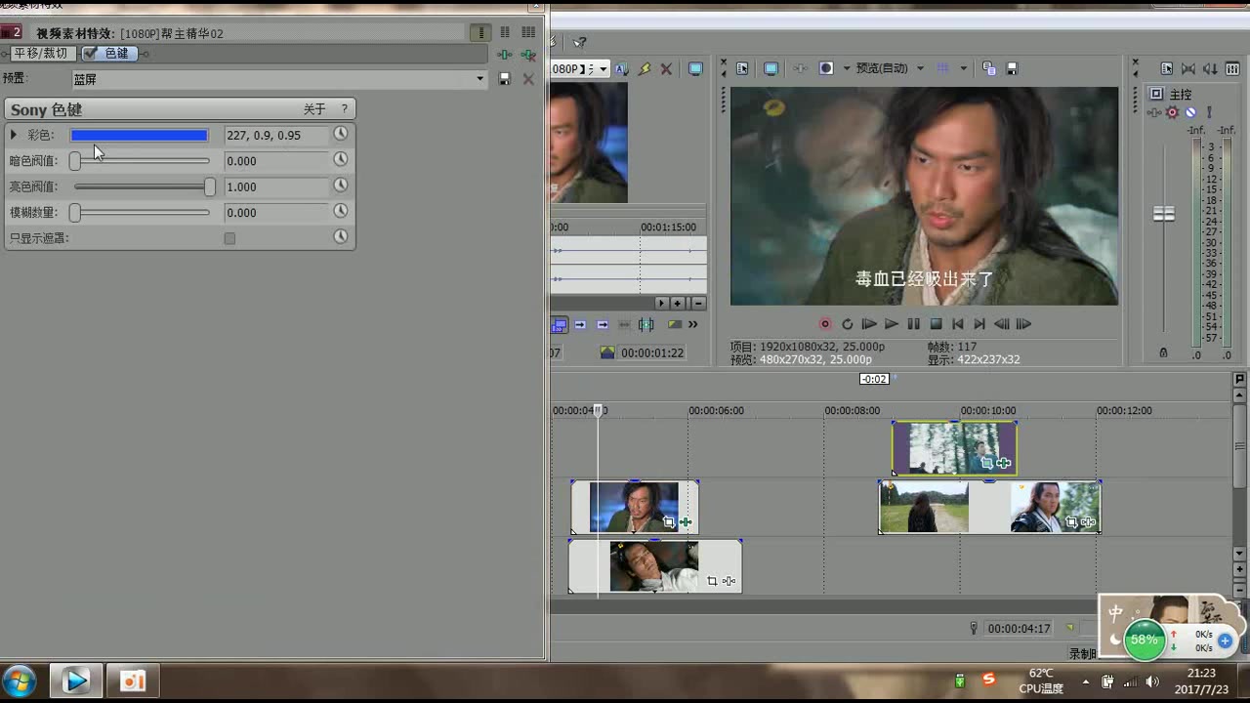Animate the 暗色阀值 parameter
1250x703 pixels.
(341, 160)
